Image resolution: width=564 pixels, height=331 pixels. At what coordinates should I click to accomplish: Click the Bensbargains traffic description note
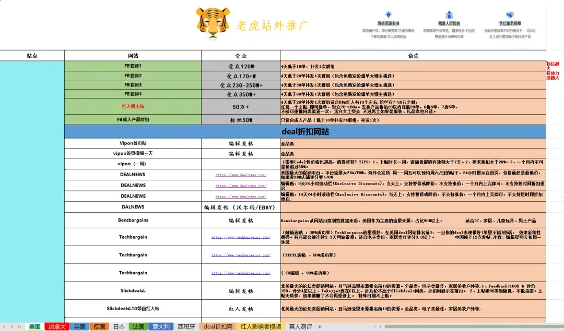point(413,220)
